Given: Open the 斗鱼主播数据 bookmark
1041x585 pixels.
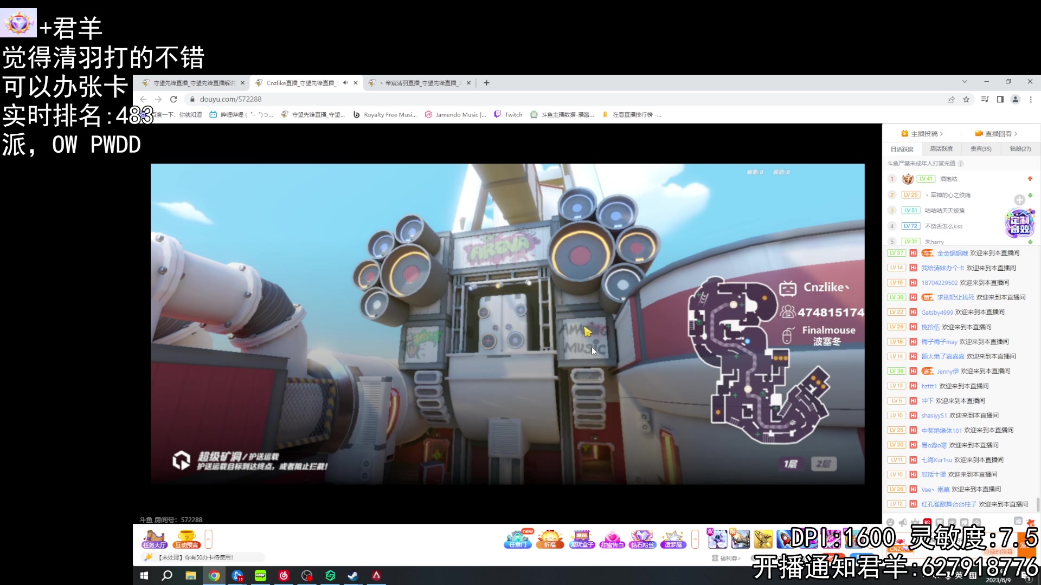Looking at the screenshot, I should 562,115.
